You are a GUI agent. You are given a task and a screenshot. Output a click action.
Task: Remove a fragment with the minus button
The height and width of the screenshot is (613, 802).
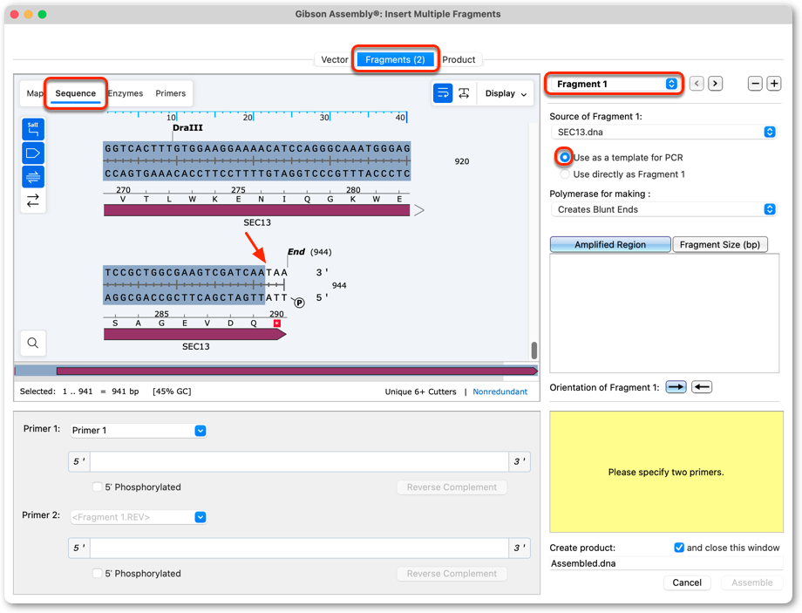pyautogui.click(x=755, y=84)
